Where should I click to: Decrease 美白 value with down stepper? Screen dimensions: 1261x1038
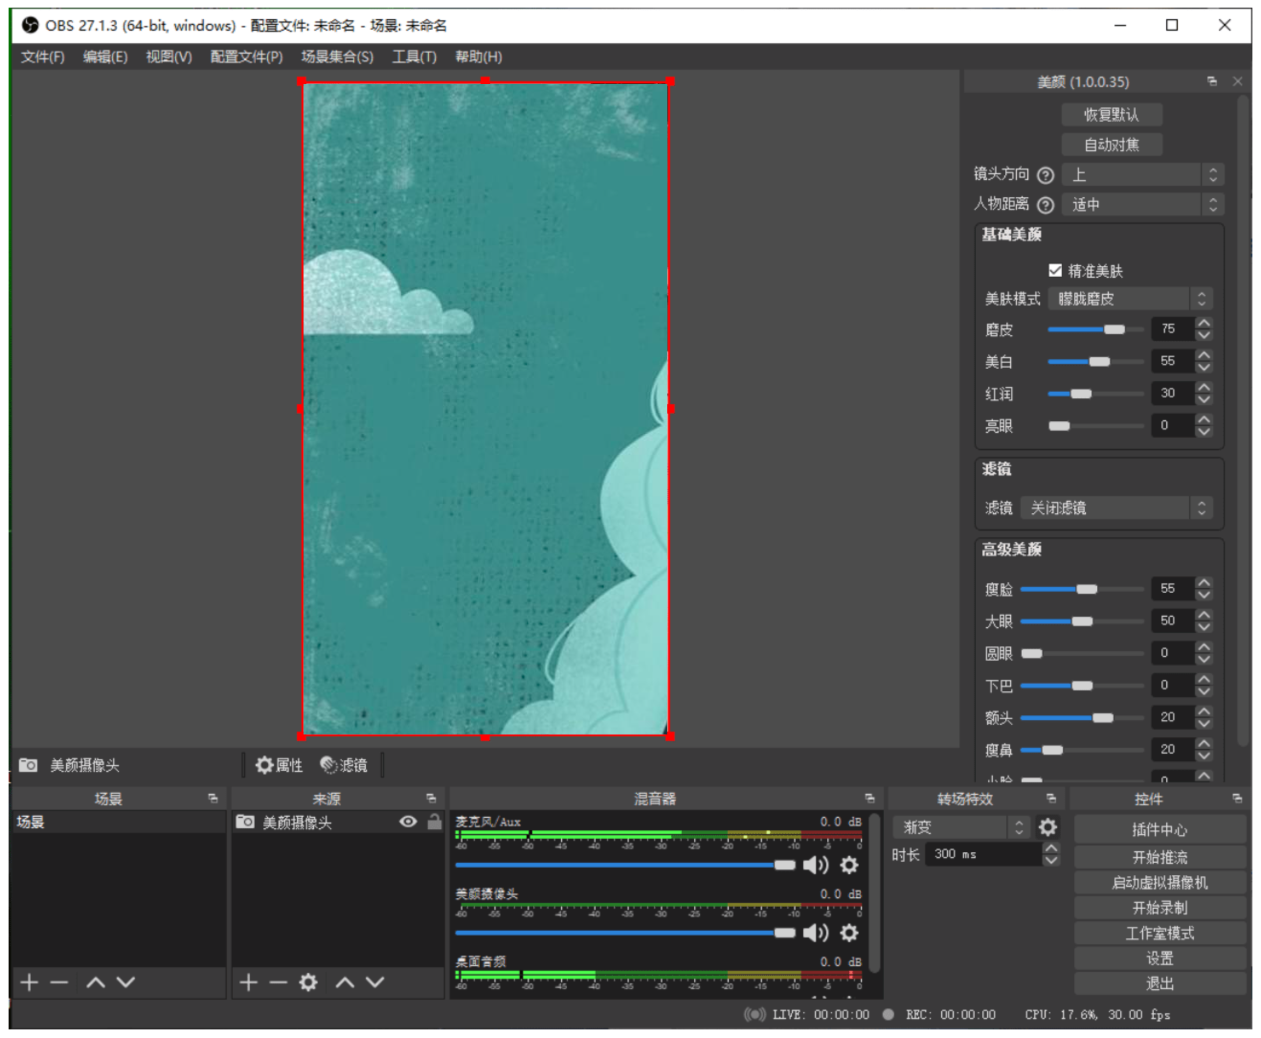tap(1204, 367)
